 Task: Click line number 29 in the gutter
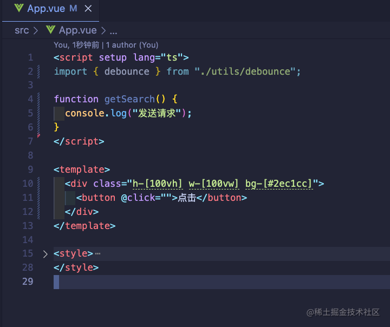pos(28,282)
